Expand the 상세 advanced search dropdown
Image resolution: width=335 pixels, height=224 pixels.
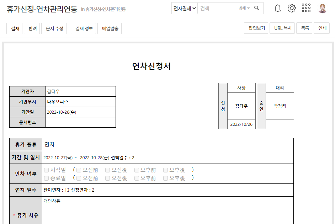pyautogui.click(x=244, y=8)
